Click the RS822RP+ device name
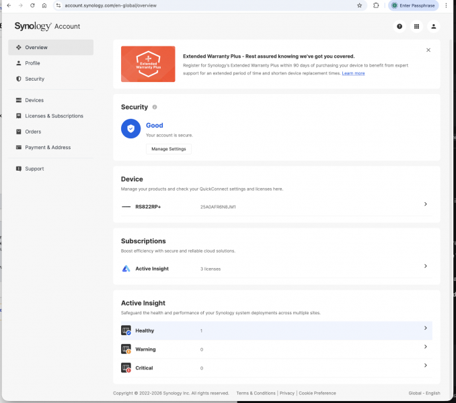 pos(148,207)
